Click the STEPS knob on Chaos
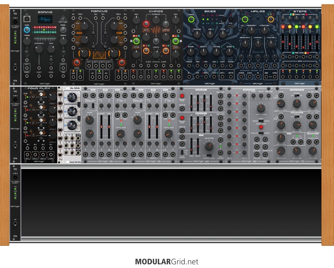 click(175, 54)
